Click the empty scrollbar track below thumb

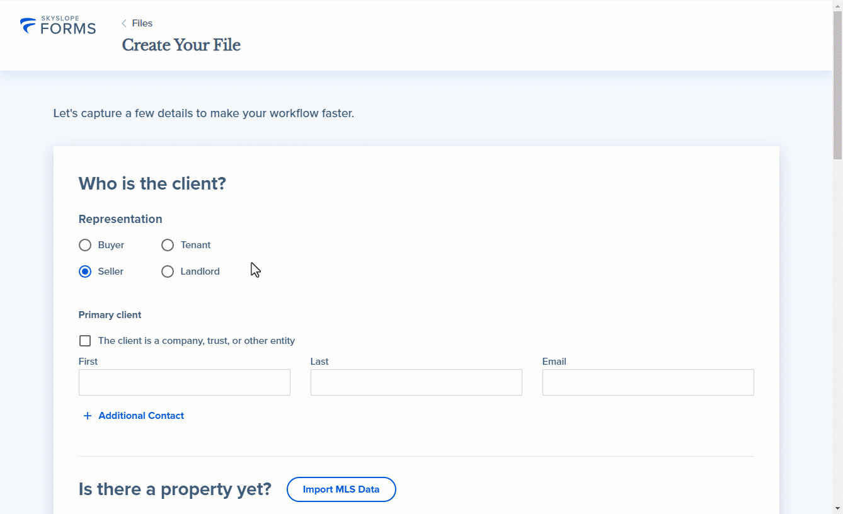pos(838,331)
